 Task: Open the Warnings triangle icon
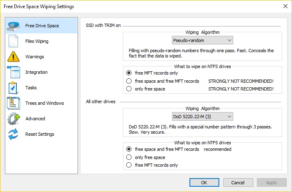13,57
